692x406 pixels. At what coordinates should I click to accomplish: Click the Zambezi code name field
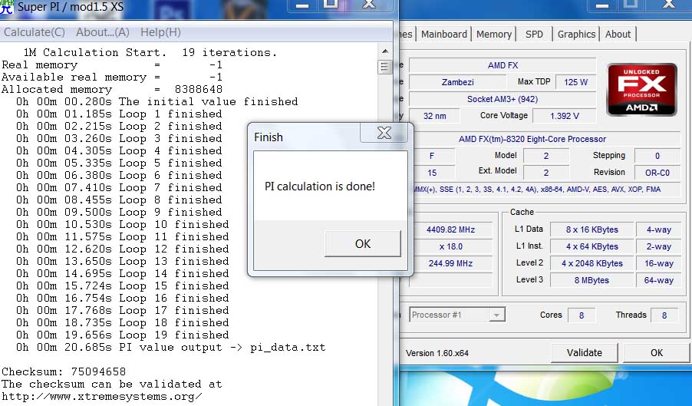point(458,82)
